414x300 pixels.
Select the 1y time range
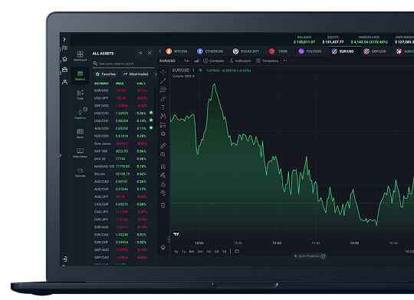(184, 252)
